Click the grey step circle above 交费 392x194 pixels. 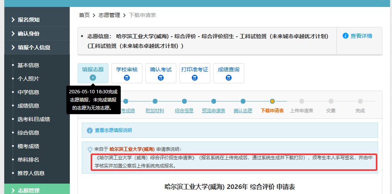pos(331,101)
